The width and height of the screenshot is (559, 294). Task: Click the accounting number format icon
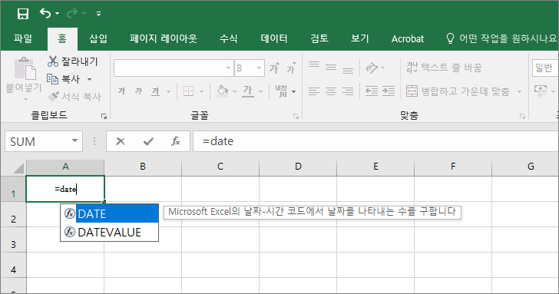pos(541,91)
